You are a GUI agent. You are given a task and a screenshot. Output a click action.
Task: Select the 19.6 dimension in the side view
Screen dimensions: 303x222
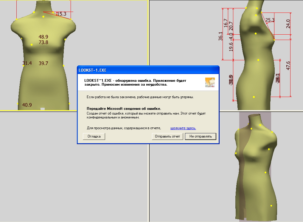point(231,47)
